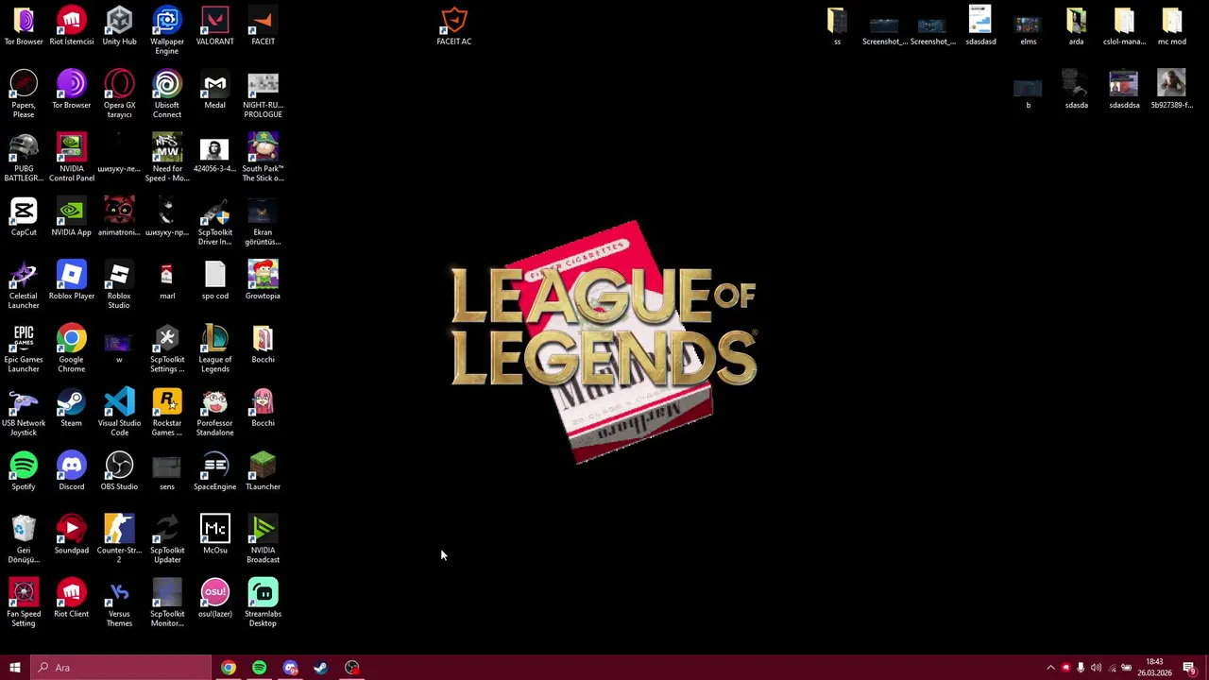Screen dimensions: 1209x680
Task: Select Visual Studio Code desktop icon
Action: point(119,412)
